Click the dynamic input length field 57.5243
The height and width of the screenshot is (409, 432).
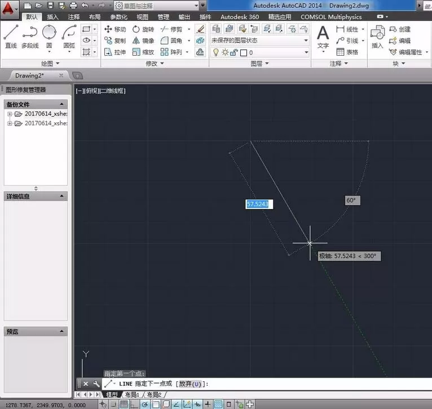pos(259,204)
